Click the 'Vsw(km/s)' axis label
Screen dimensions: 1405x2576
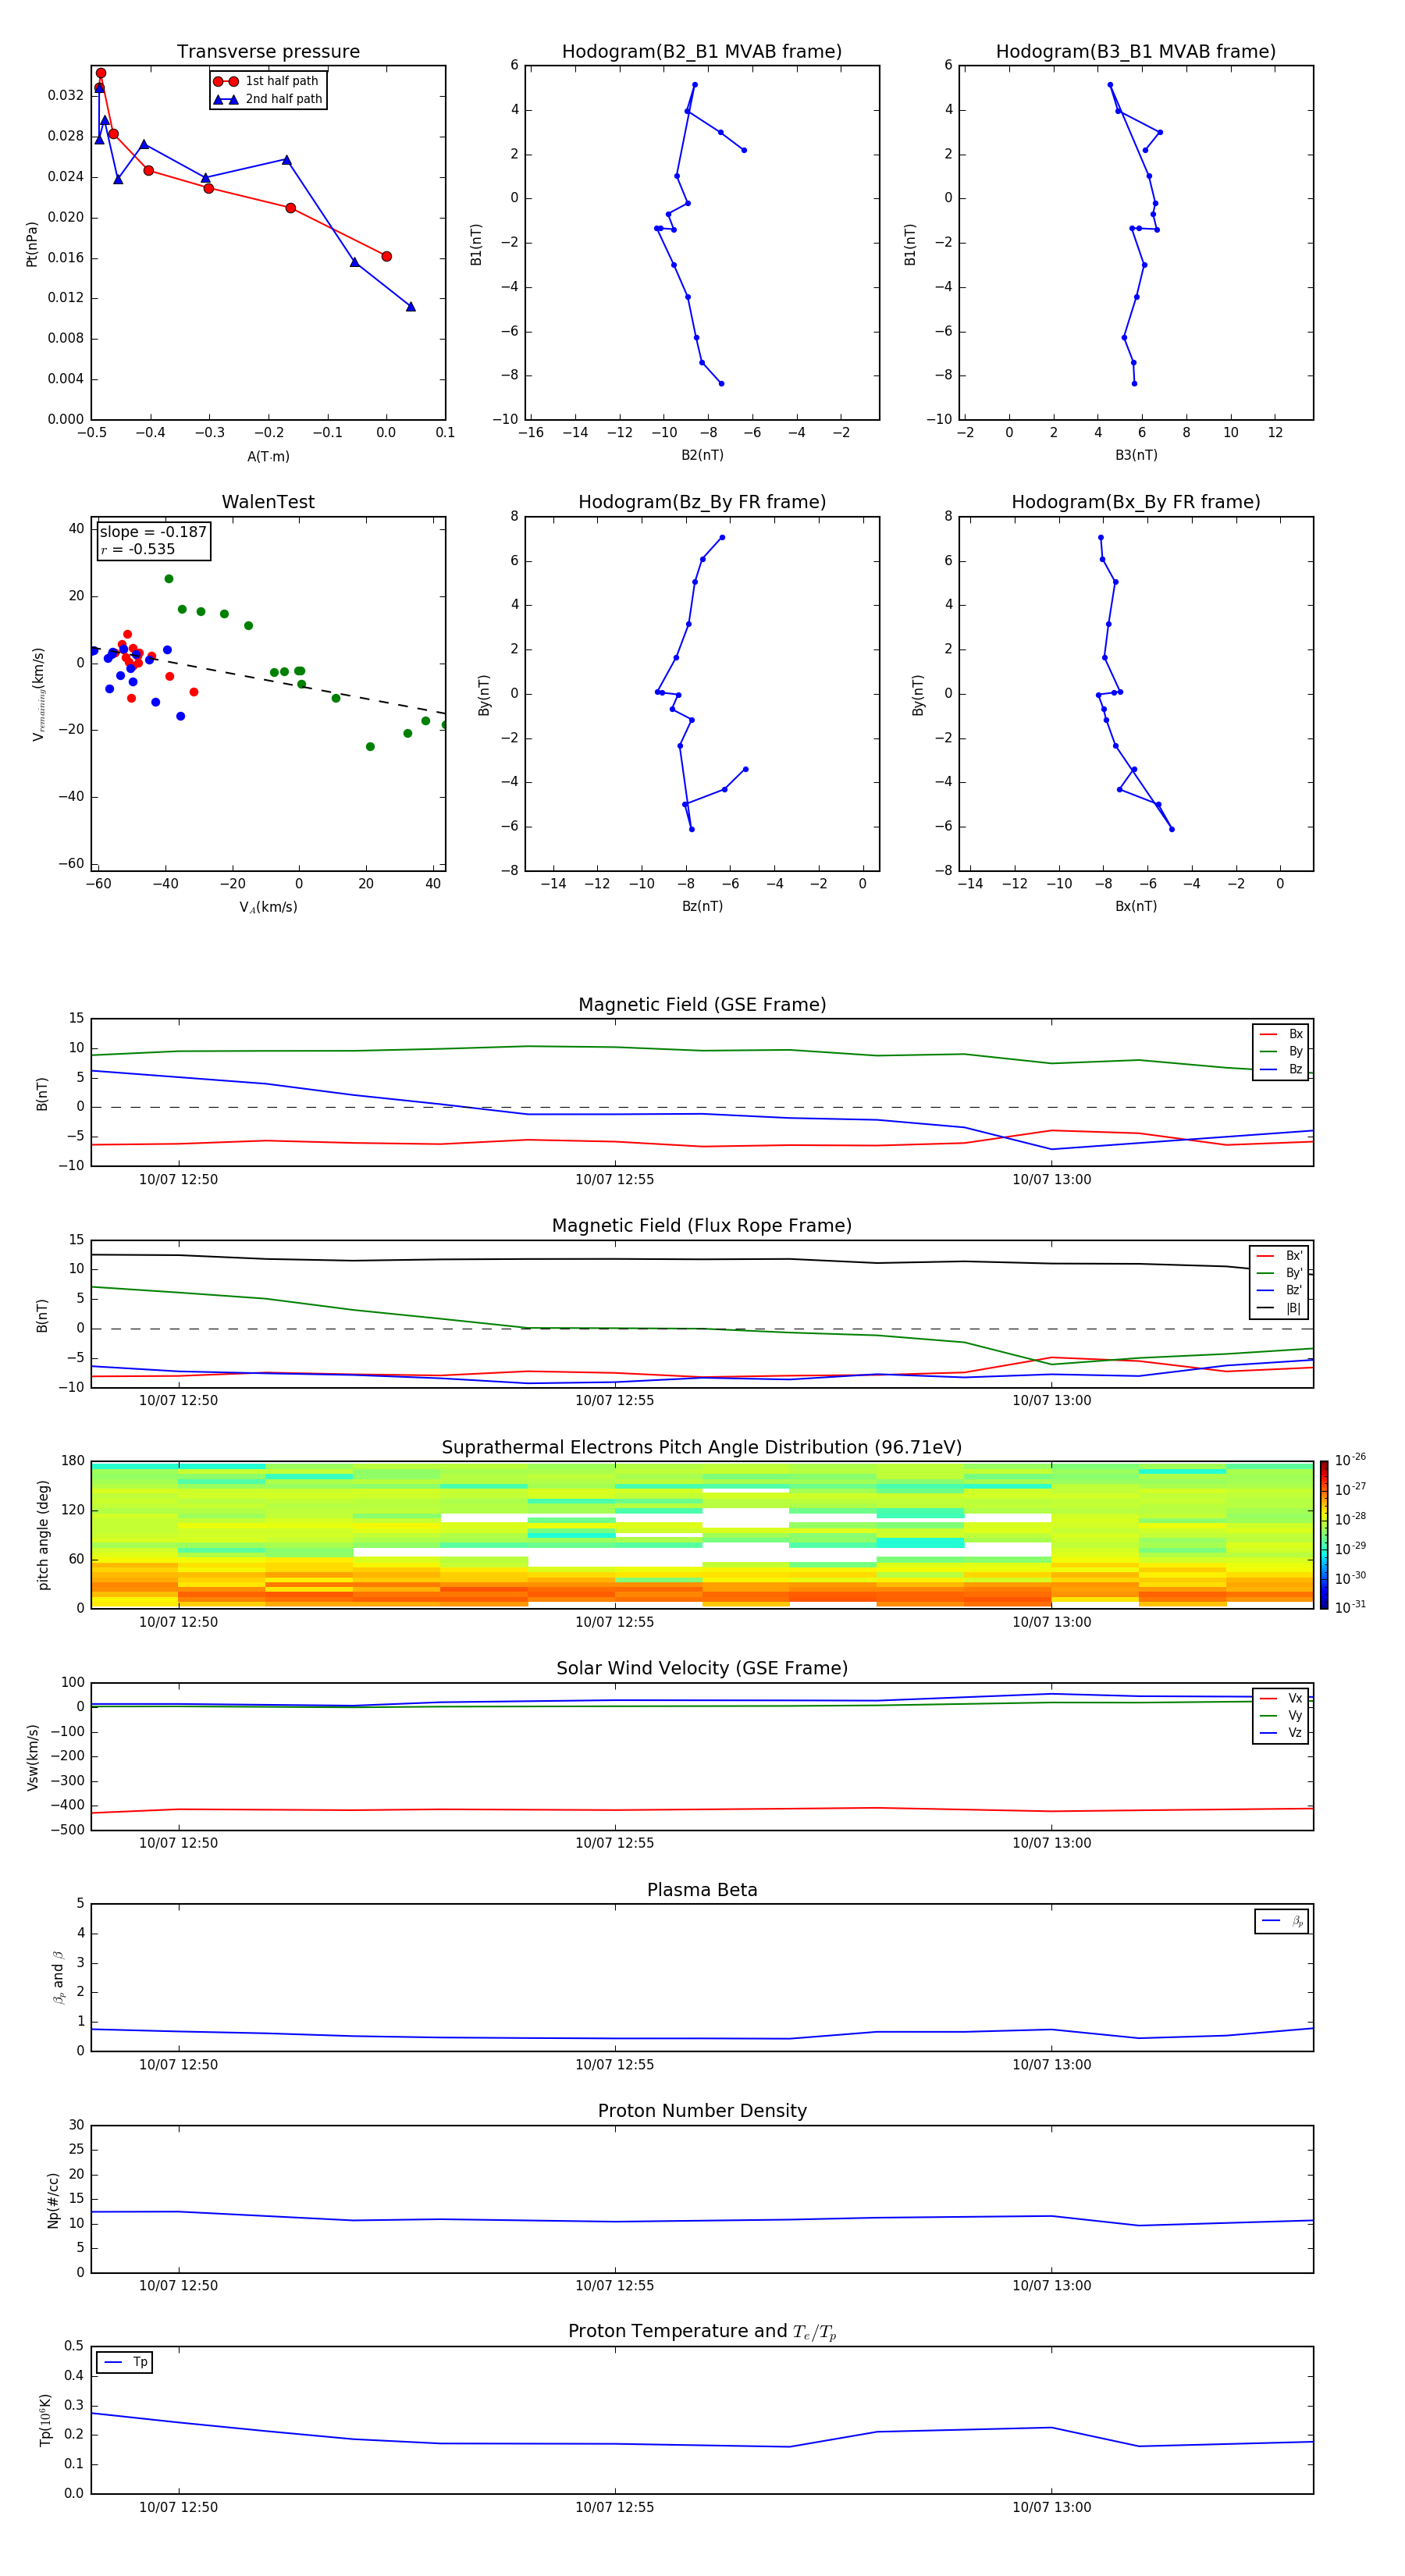[x=32, y=1757]
